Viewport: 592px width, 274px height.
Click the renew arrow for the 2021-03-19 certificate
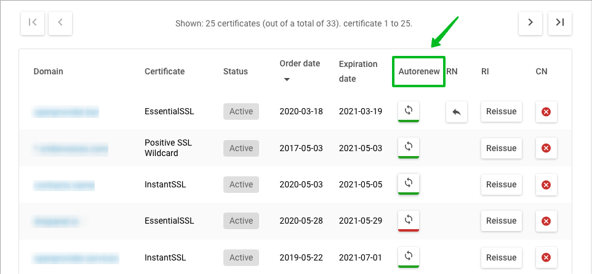coord(457,112)
